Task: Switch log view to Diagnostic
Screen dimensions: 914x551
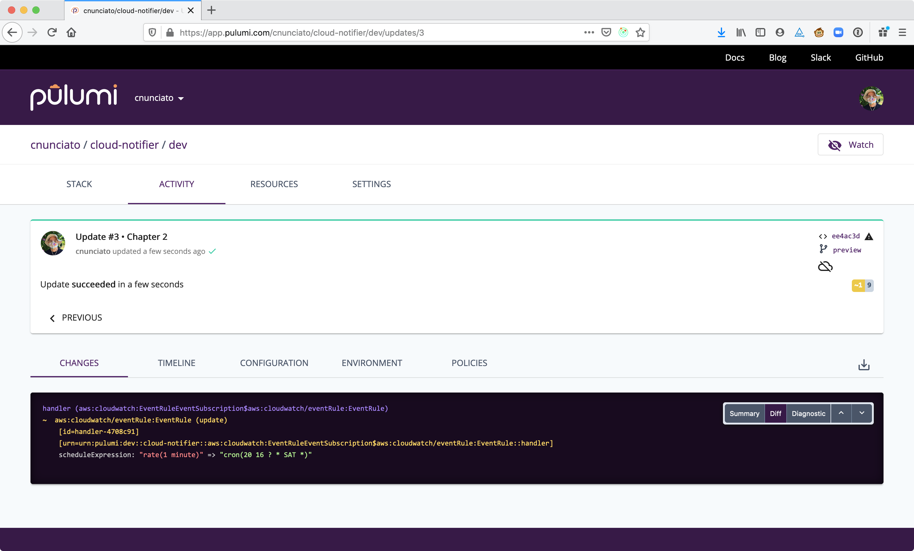Action: pos(808,413)
